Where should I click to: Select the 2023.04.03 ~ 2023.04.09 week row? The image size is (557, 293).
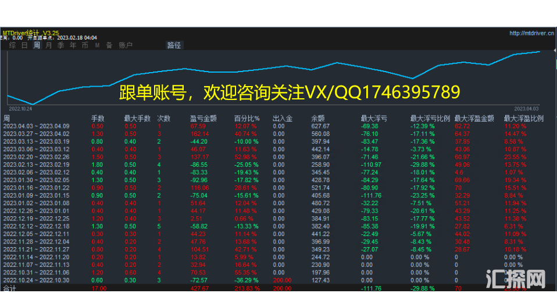click(x=36, y=126)
